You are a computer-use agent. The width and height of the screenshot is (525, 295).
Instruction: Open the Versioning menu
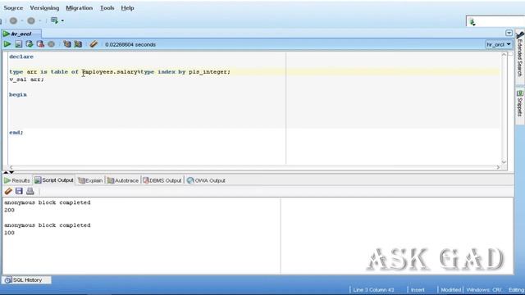tap(44, 7)
